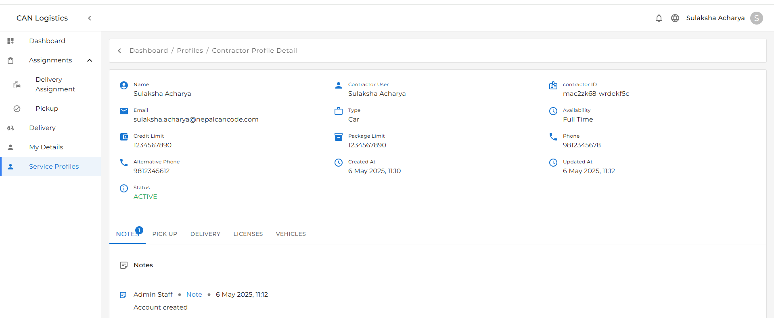Switch to the LICENSES tab
Screen dimensions: 774x318
pyautogui.click(x=248, y=234)
